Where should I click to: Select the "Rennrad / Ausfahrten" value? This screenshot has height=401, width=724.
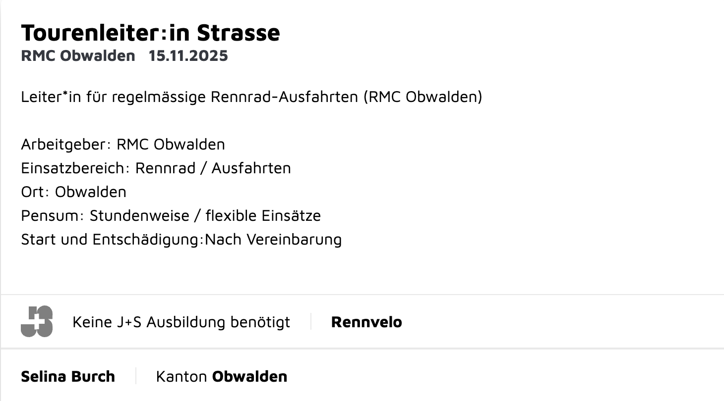point(213,168)
